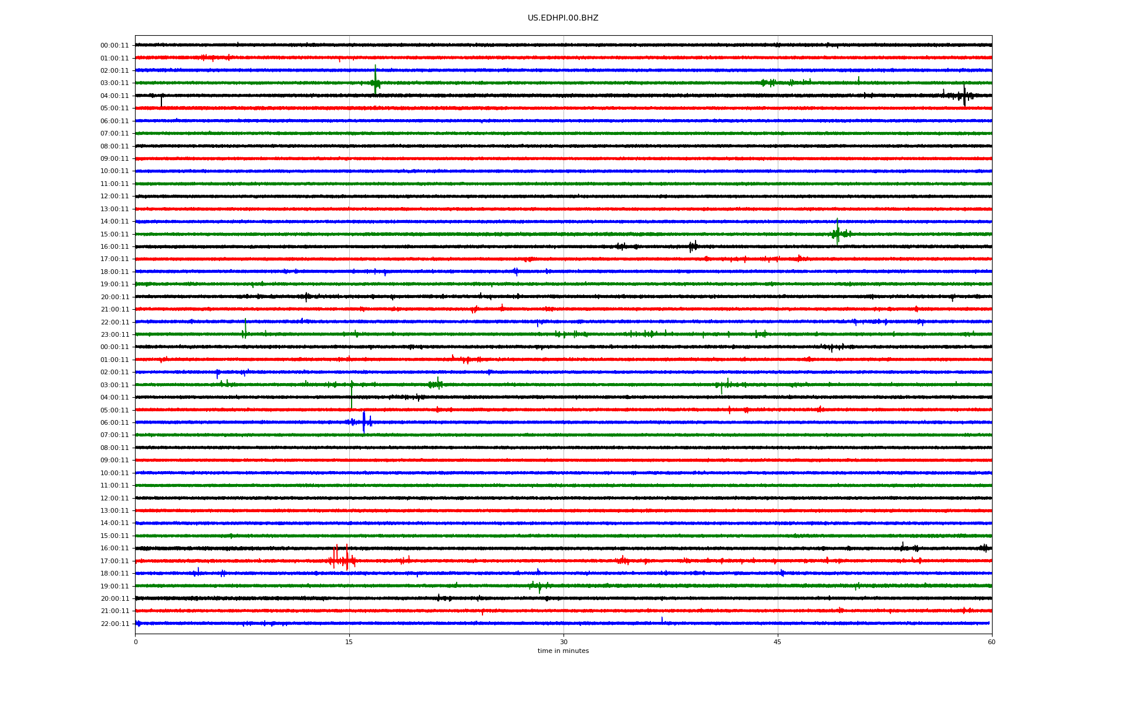Click the first 00:00:11 trace label at top
The width and height of the screenshot is (1127, 704).
pos(114,46)
